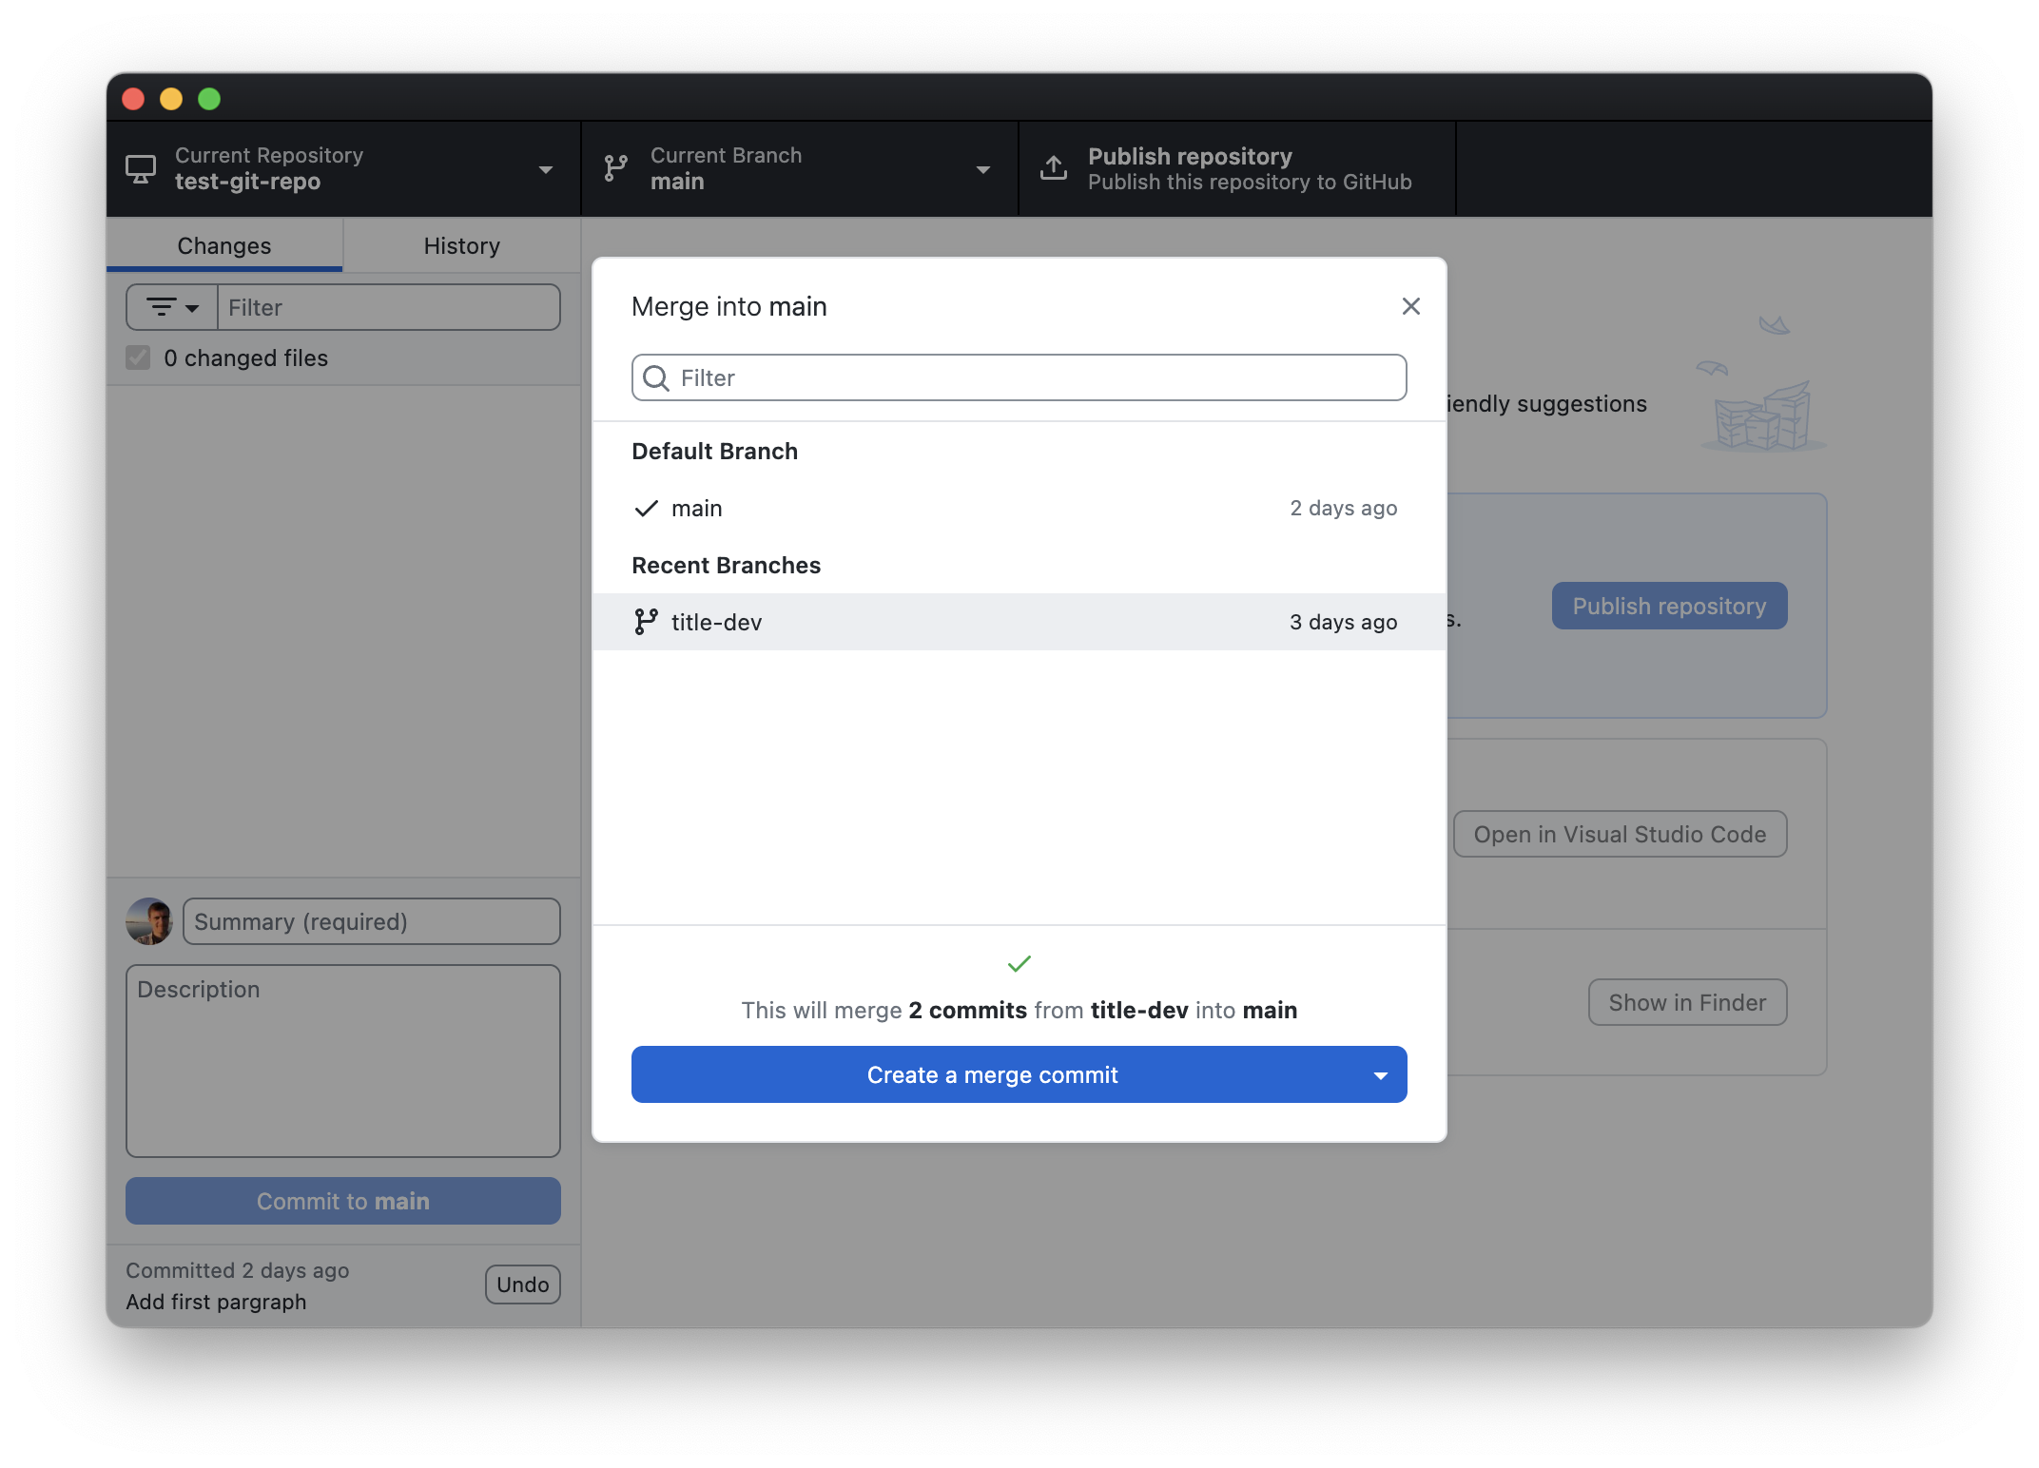Select the main default branch row
The width and height of the screenshot is (2039, 1468).
[1019, 509]
